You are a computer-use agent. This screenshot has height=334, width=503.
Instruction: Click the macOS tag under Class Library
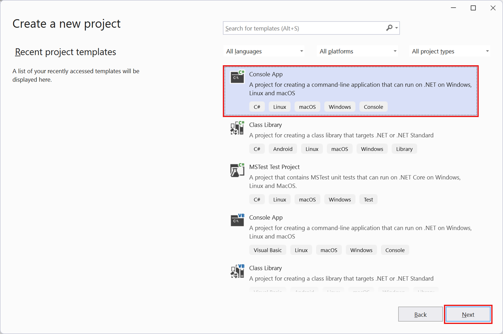pos(339,148)
